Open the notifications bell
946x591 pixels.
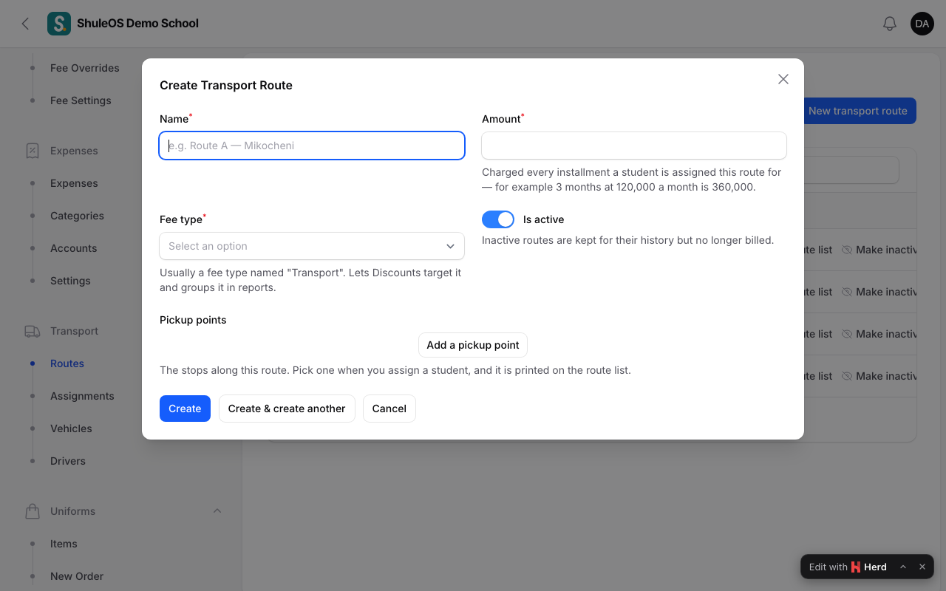pos(890,24)
